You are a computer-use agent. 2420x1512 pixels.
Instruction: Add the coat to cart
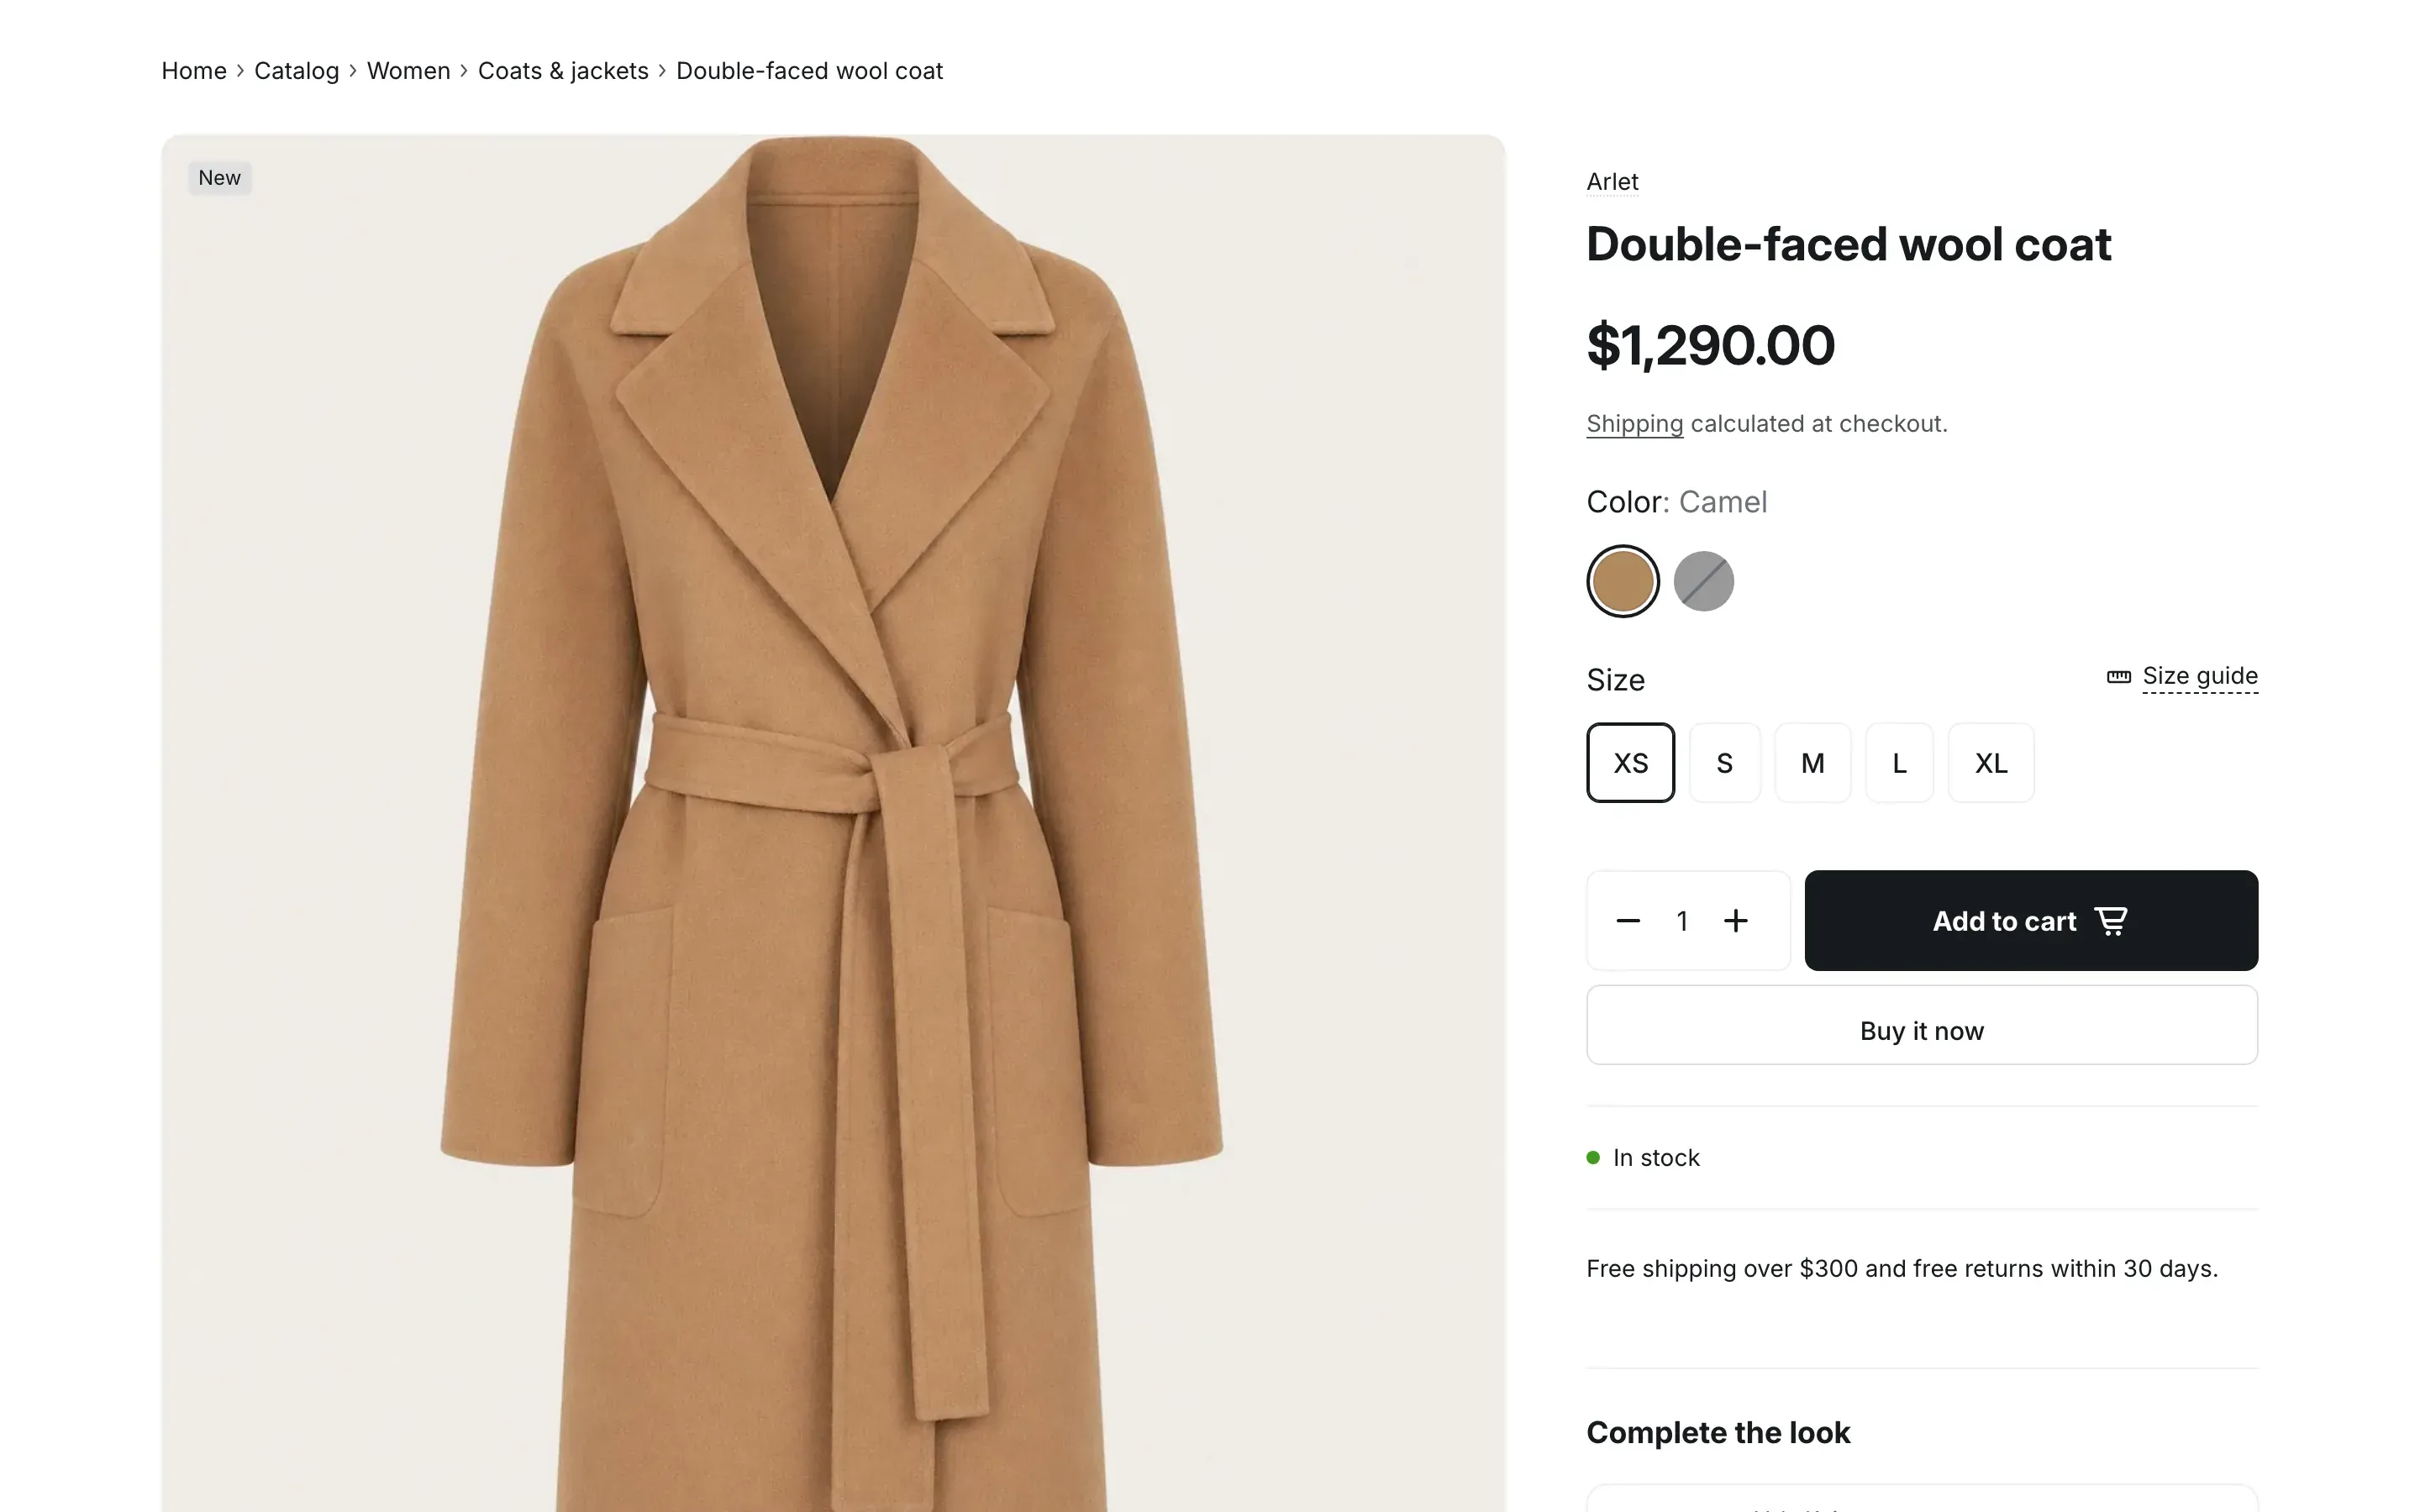[x=2031, y=920]
